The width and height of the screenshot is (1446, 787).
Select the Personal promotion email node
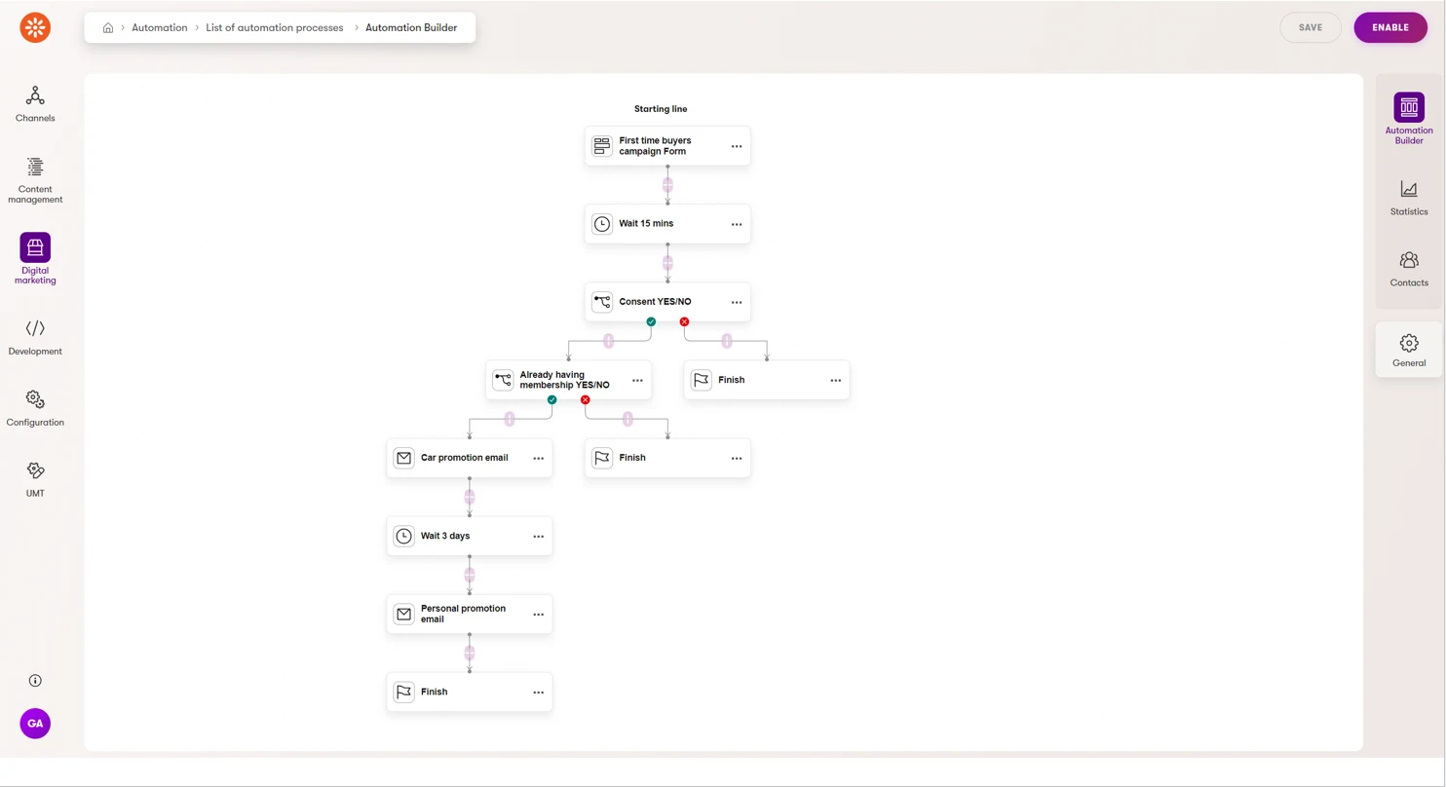click(463, 614)
